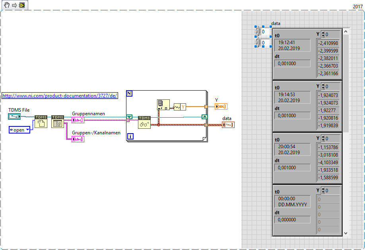Click the t0 field showing 19:12:41

[x=292, y=45]
